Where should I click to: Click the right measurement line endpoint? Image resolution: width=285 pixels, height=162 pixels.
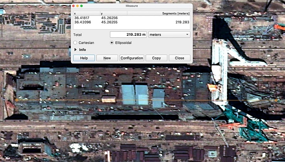tap(276, 100)
